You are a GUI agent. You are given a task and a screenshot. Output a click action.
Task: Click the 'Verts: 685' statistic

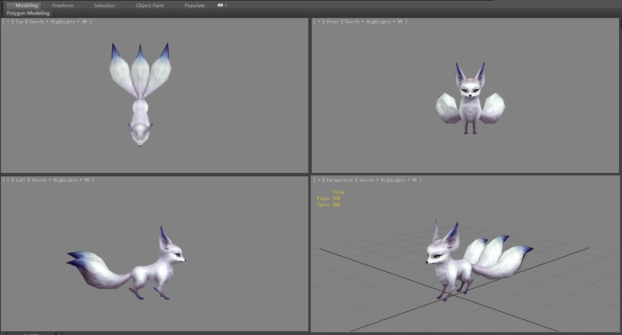coord(328,205)
